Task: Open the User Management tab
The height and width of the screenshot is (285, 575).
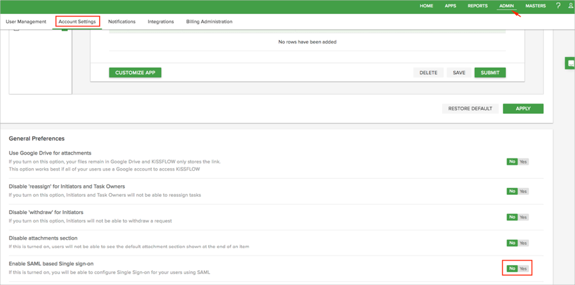Action: pyautogui.click(x=26, y=22)
